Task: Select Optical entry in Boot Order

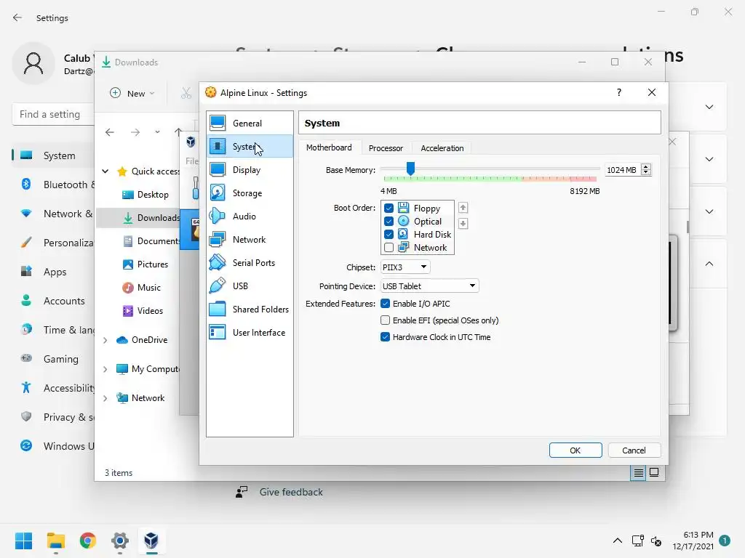Action: 428,221
